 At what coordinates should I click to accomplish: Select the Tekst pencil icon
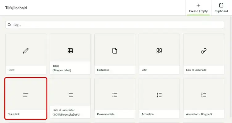click(26, 51)
